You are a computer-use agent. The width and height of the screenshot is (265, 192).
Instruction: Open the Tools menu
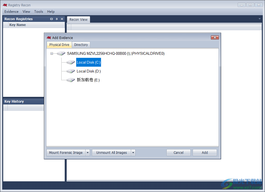click(39, 12)
